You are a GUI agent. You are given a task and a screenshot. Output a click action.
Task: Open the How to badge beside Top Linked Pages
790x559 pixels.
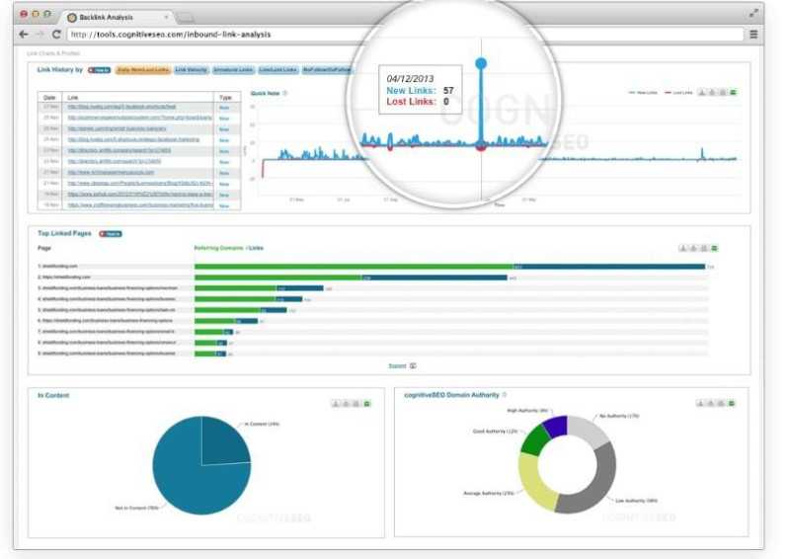coord(111,234)
